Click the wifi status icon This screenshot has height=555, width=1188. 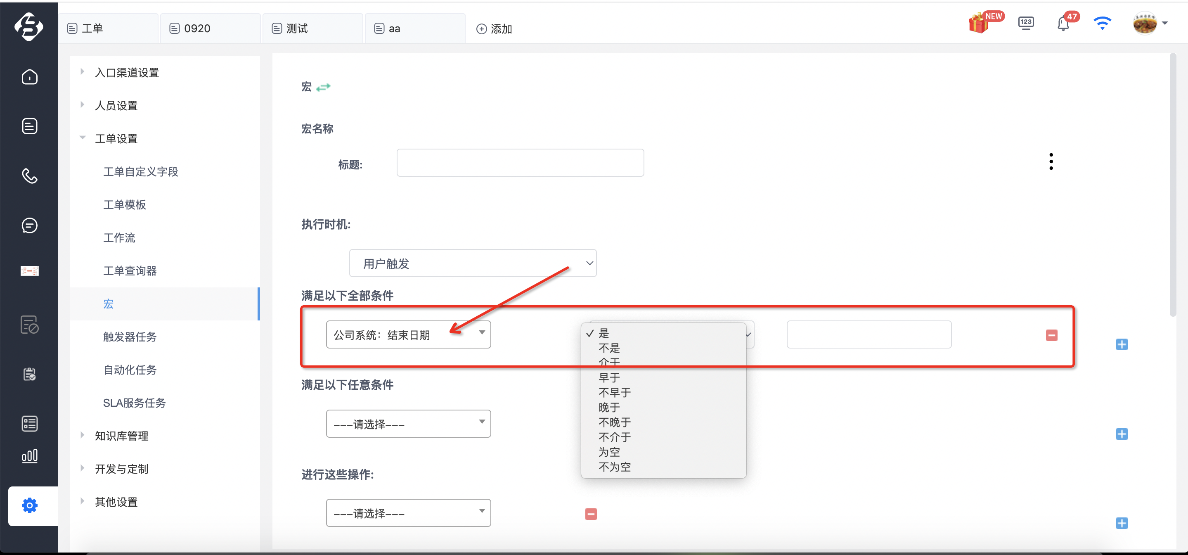[1102, 23]
